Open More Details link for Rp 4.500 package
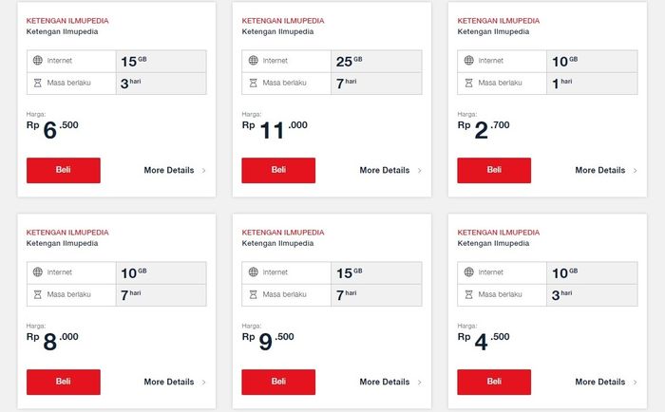 coord(599,383)
